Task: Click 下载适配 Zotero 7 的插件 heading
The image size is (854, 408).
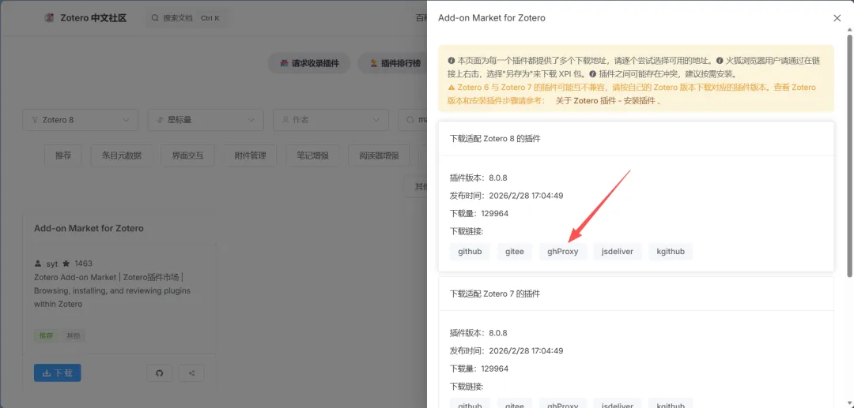Action: pos(495,294)
